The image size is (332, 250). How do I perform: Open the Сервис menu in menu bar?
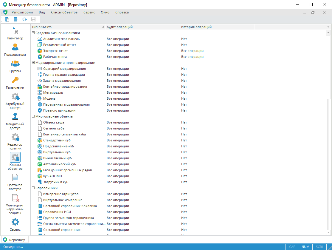click(x=89, y=12)
